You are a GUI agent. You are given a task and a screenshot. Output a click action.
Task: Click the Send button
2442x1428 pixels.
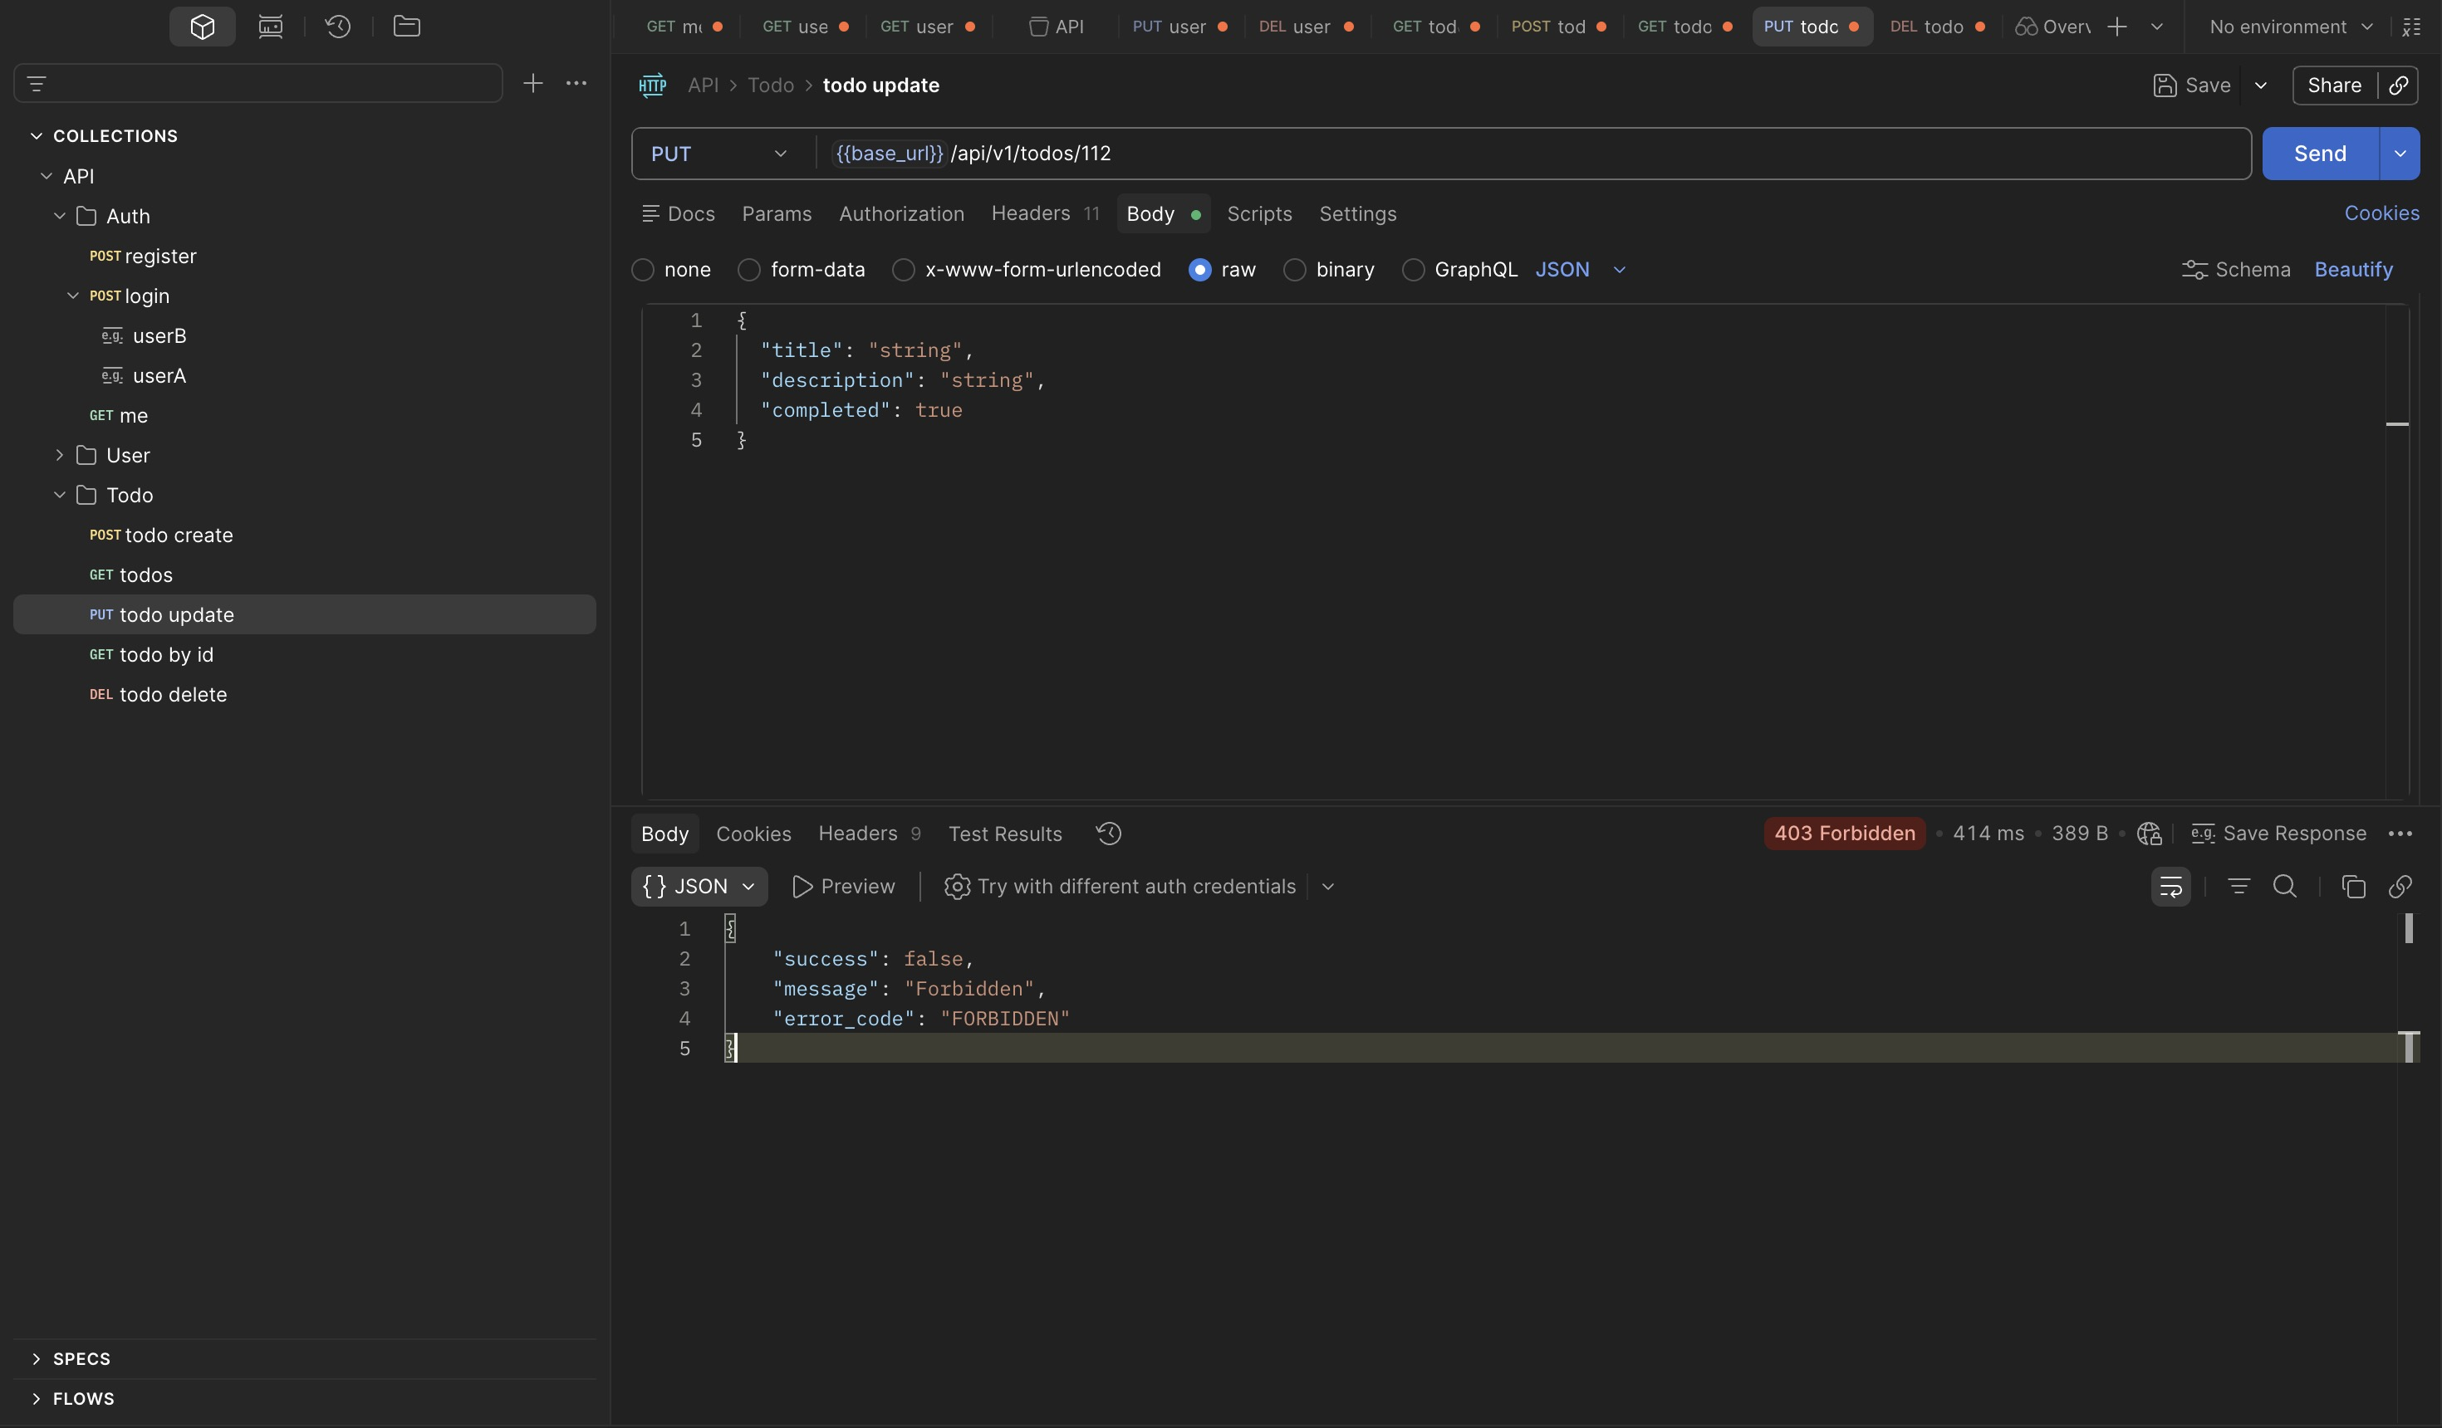coord(2320,153)
